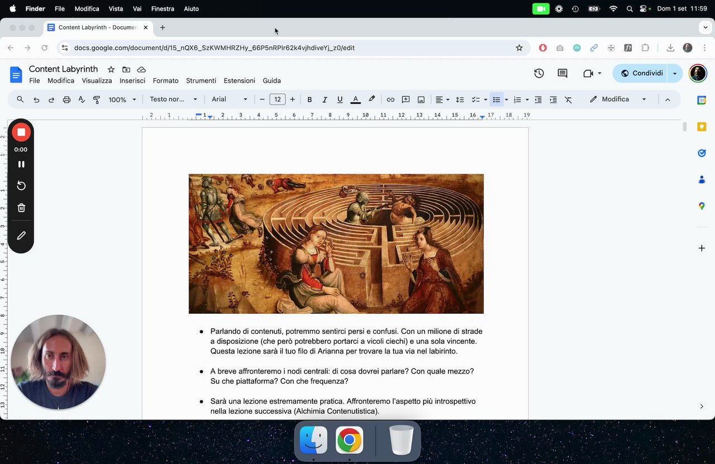The image size is (715, 464).
Task: Toggle the numbered list
Action: click(517, 99)
